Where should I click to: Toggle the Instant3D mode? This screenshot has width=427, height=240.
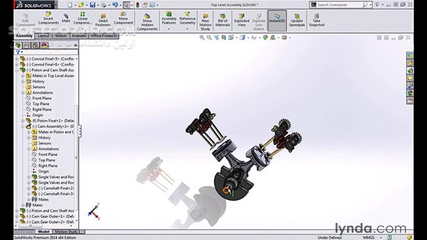point(277,21)
